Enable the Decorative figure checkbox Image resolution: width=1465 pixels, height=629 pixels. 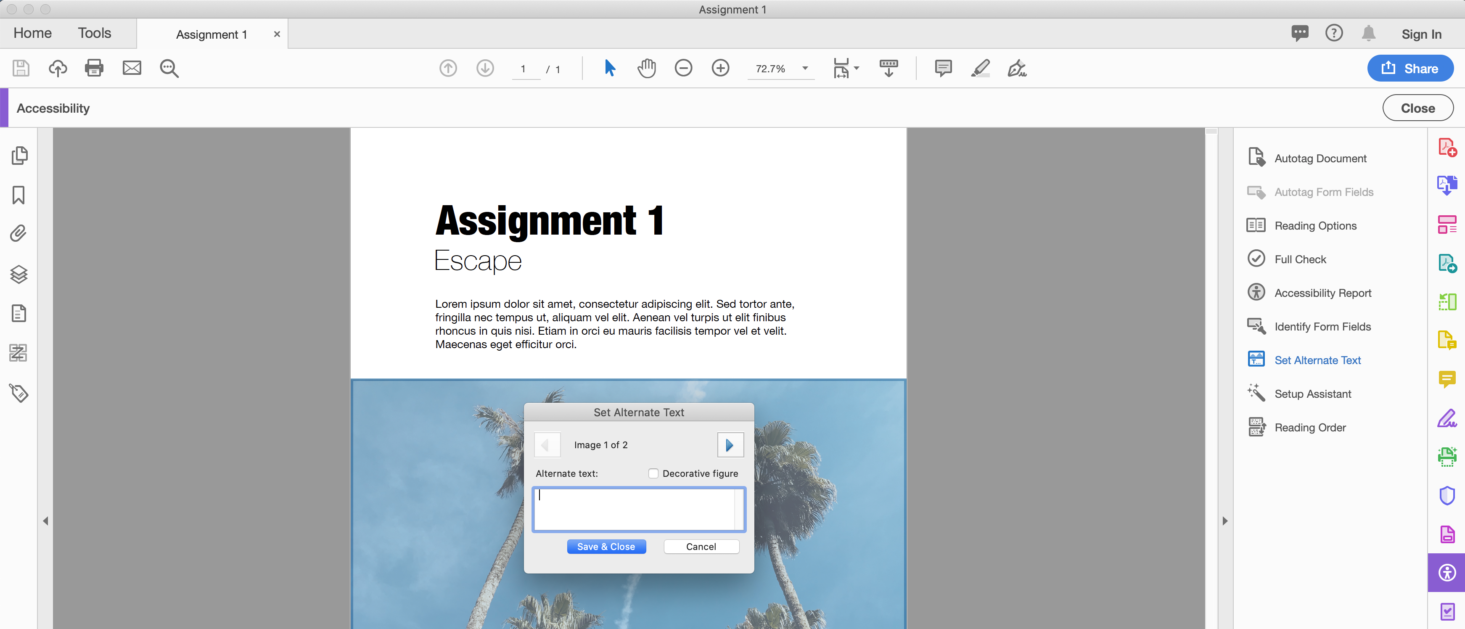(653, 473)
